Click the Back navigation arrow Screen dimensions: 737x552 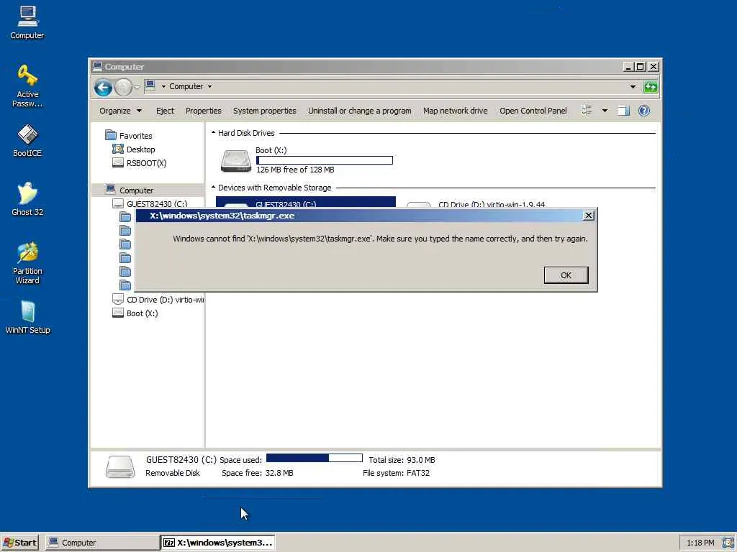tap(103, 87)
